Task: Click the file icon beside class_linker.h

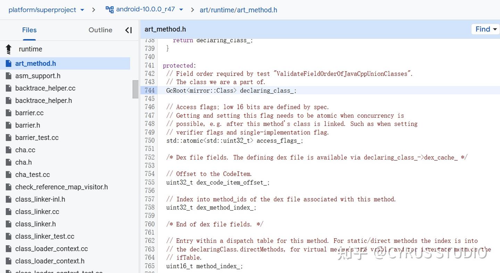Action: click(8, 224)
